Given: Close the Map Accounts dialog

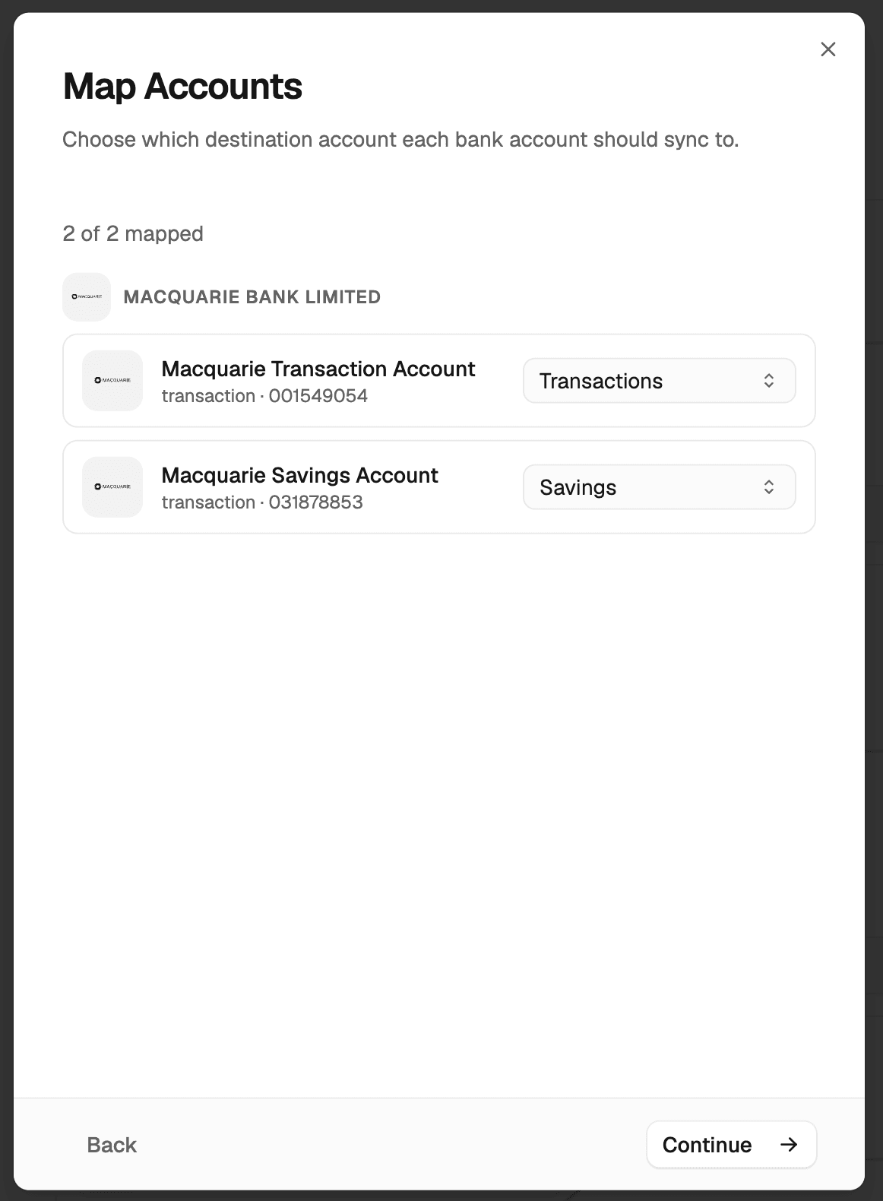Looking at the screenshot, I should pos(828,49).
